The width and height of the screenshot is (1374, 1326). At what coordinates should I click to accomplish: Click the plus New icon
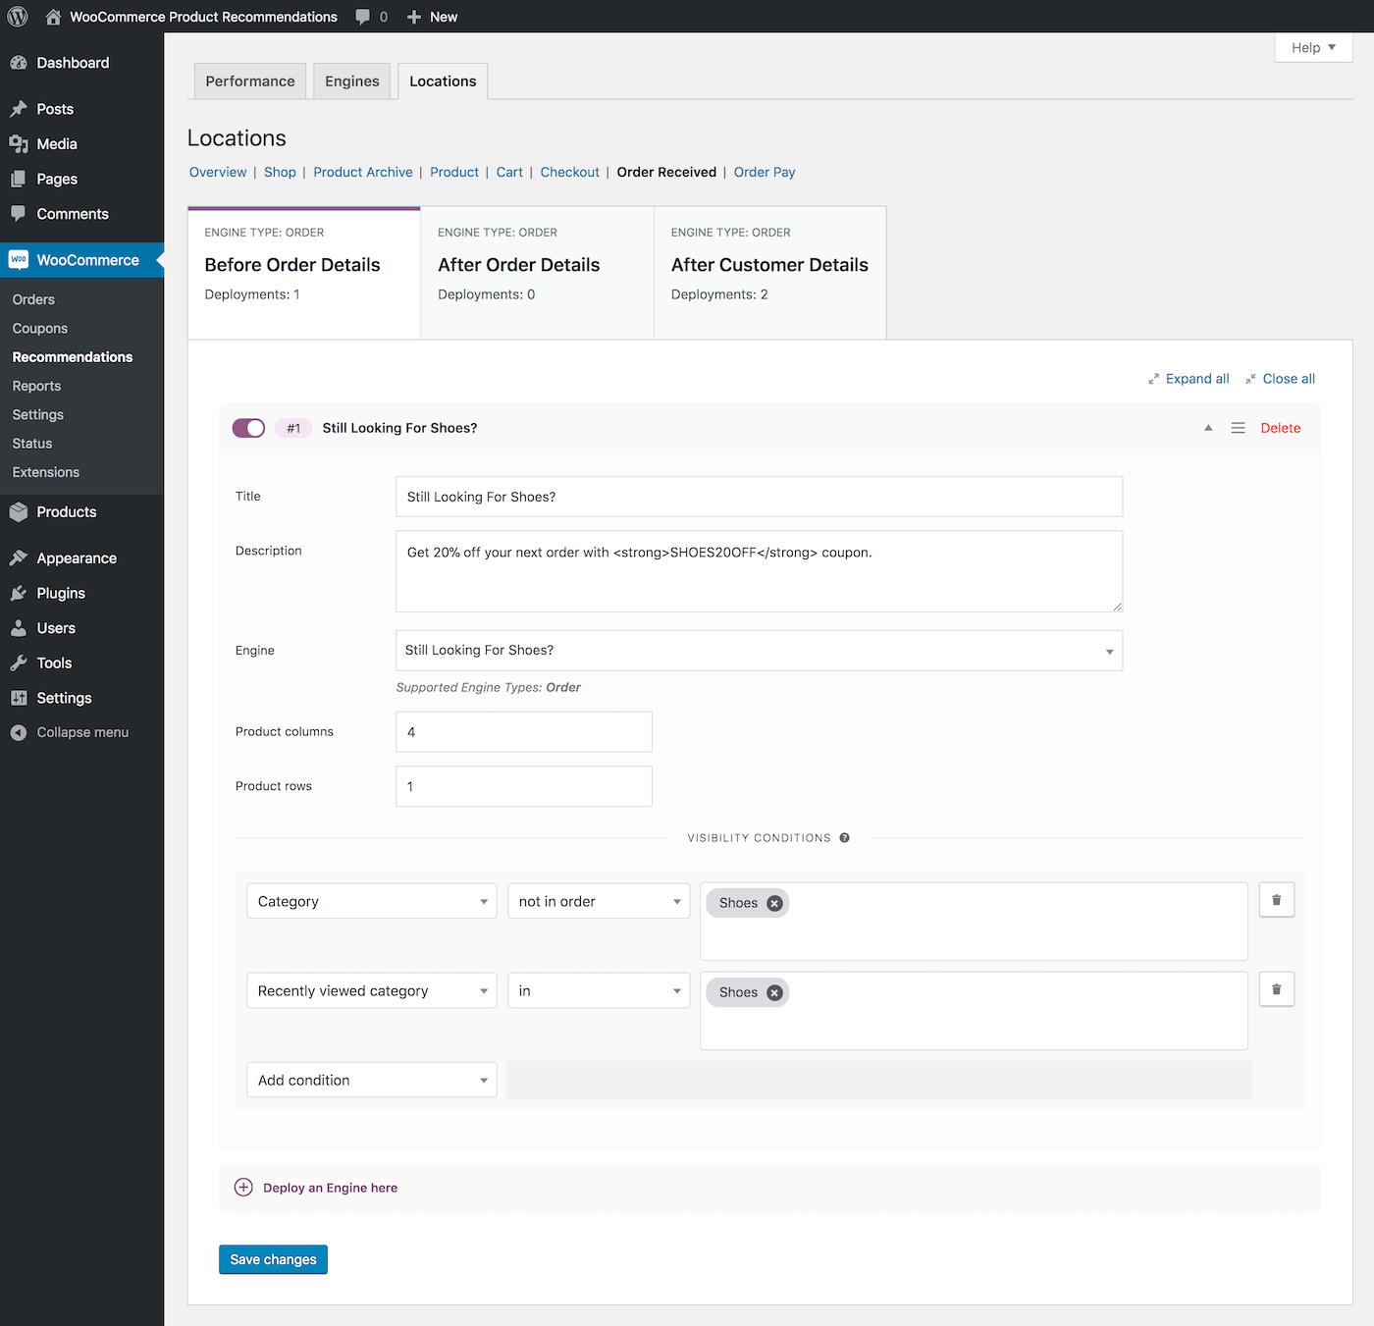click(x=414, y=17)
